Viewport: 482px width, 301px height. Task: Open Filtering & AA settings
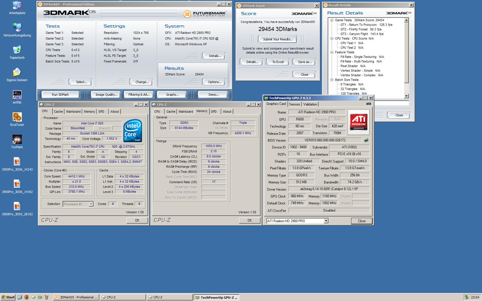[x=139, y=95]
